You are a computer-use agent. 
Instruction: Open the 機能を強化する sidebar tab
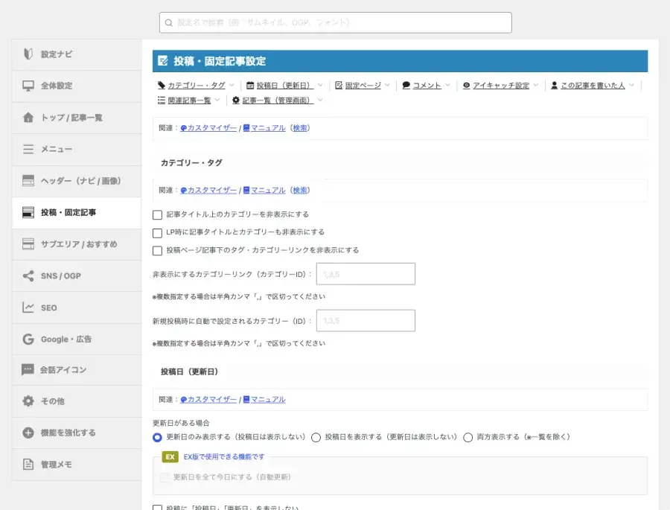[x=77, y=433]
